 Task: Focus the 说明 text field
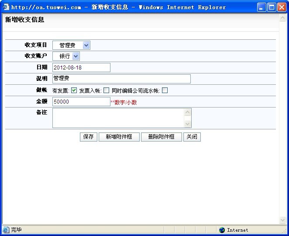121,79
